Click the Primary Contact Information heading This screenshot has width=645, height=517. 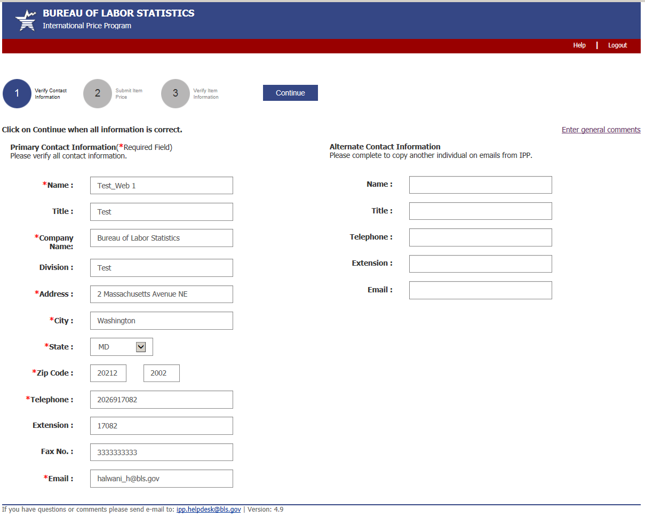63,147
